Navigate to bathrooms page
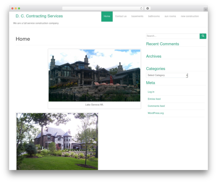The image size is (217, 183). pos(154,16)
